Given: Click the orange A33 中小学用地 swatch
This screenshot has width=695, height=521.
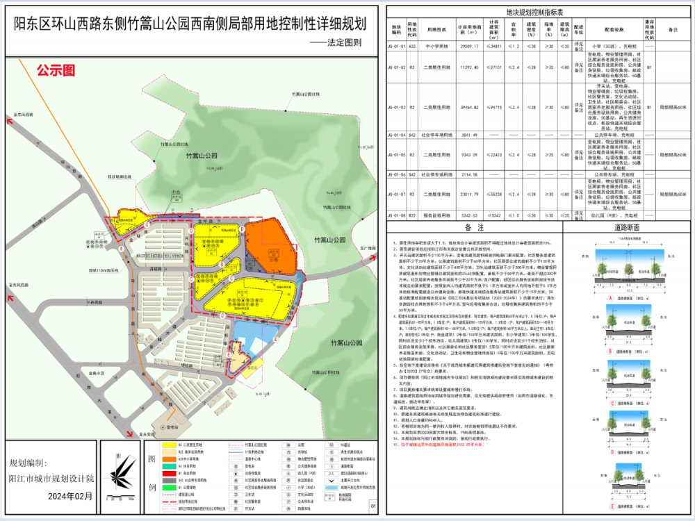Looking at the screenshot, I should [x=170, y=459].
